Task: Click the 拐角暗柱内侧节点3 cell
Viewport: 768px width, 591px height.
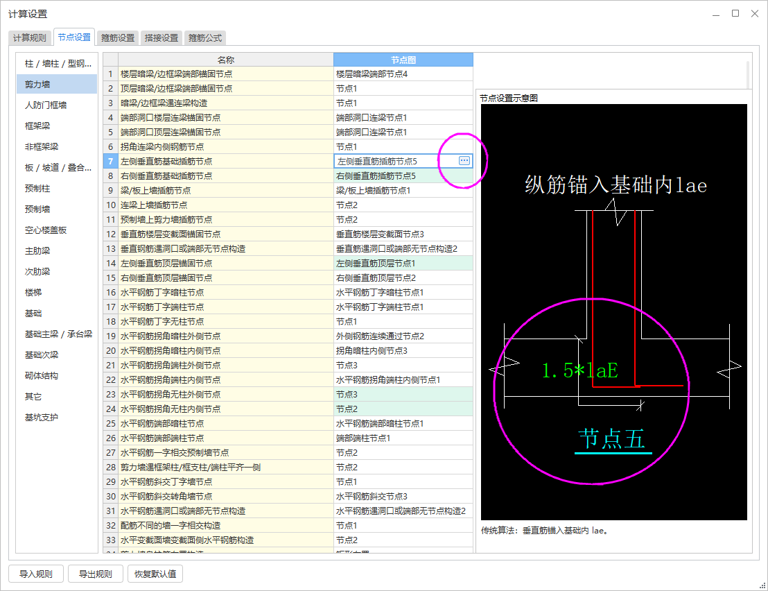Action: [403, 351]
